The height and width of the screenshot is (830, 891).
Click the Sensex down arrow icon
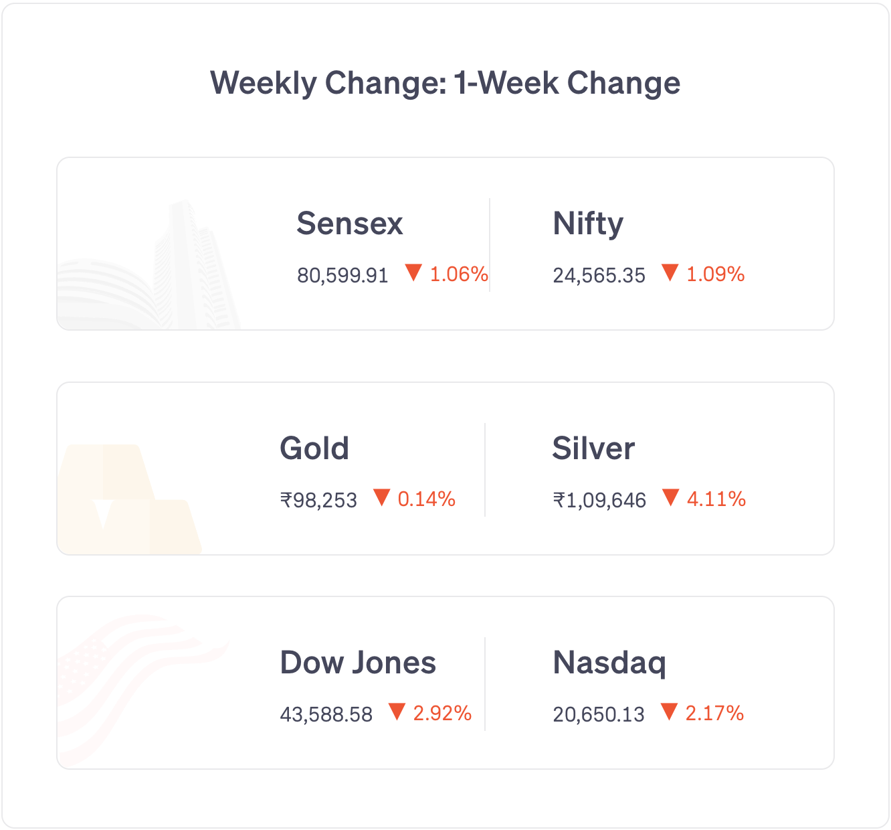click(x=413, y=272)
